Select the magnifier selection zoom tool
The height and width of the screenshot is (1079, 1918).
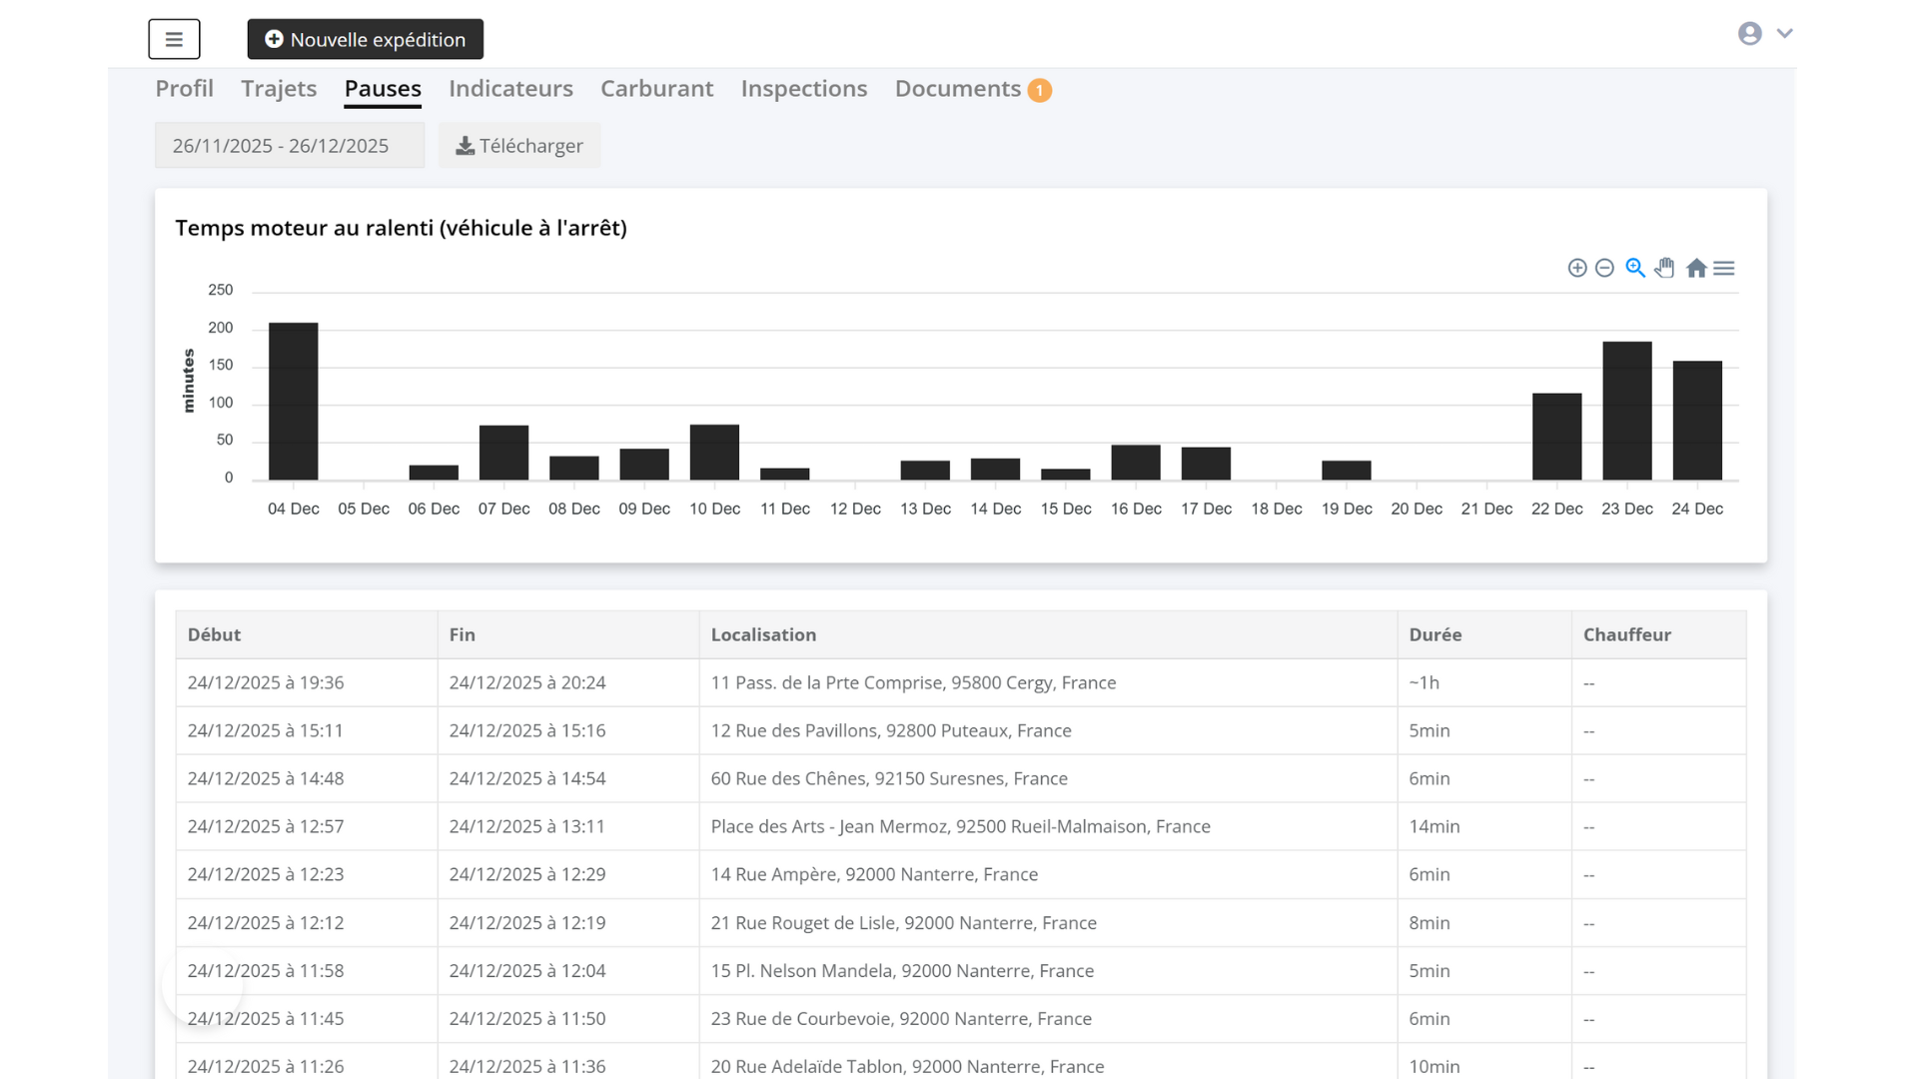tap(1635, 268)
